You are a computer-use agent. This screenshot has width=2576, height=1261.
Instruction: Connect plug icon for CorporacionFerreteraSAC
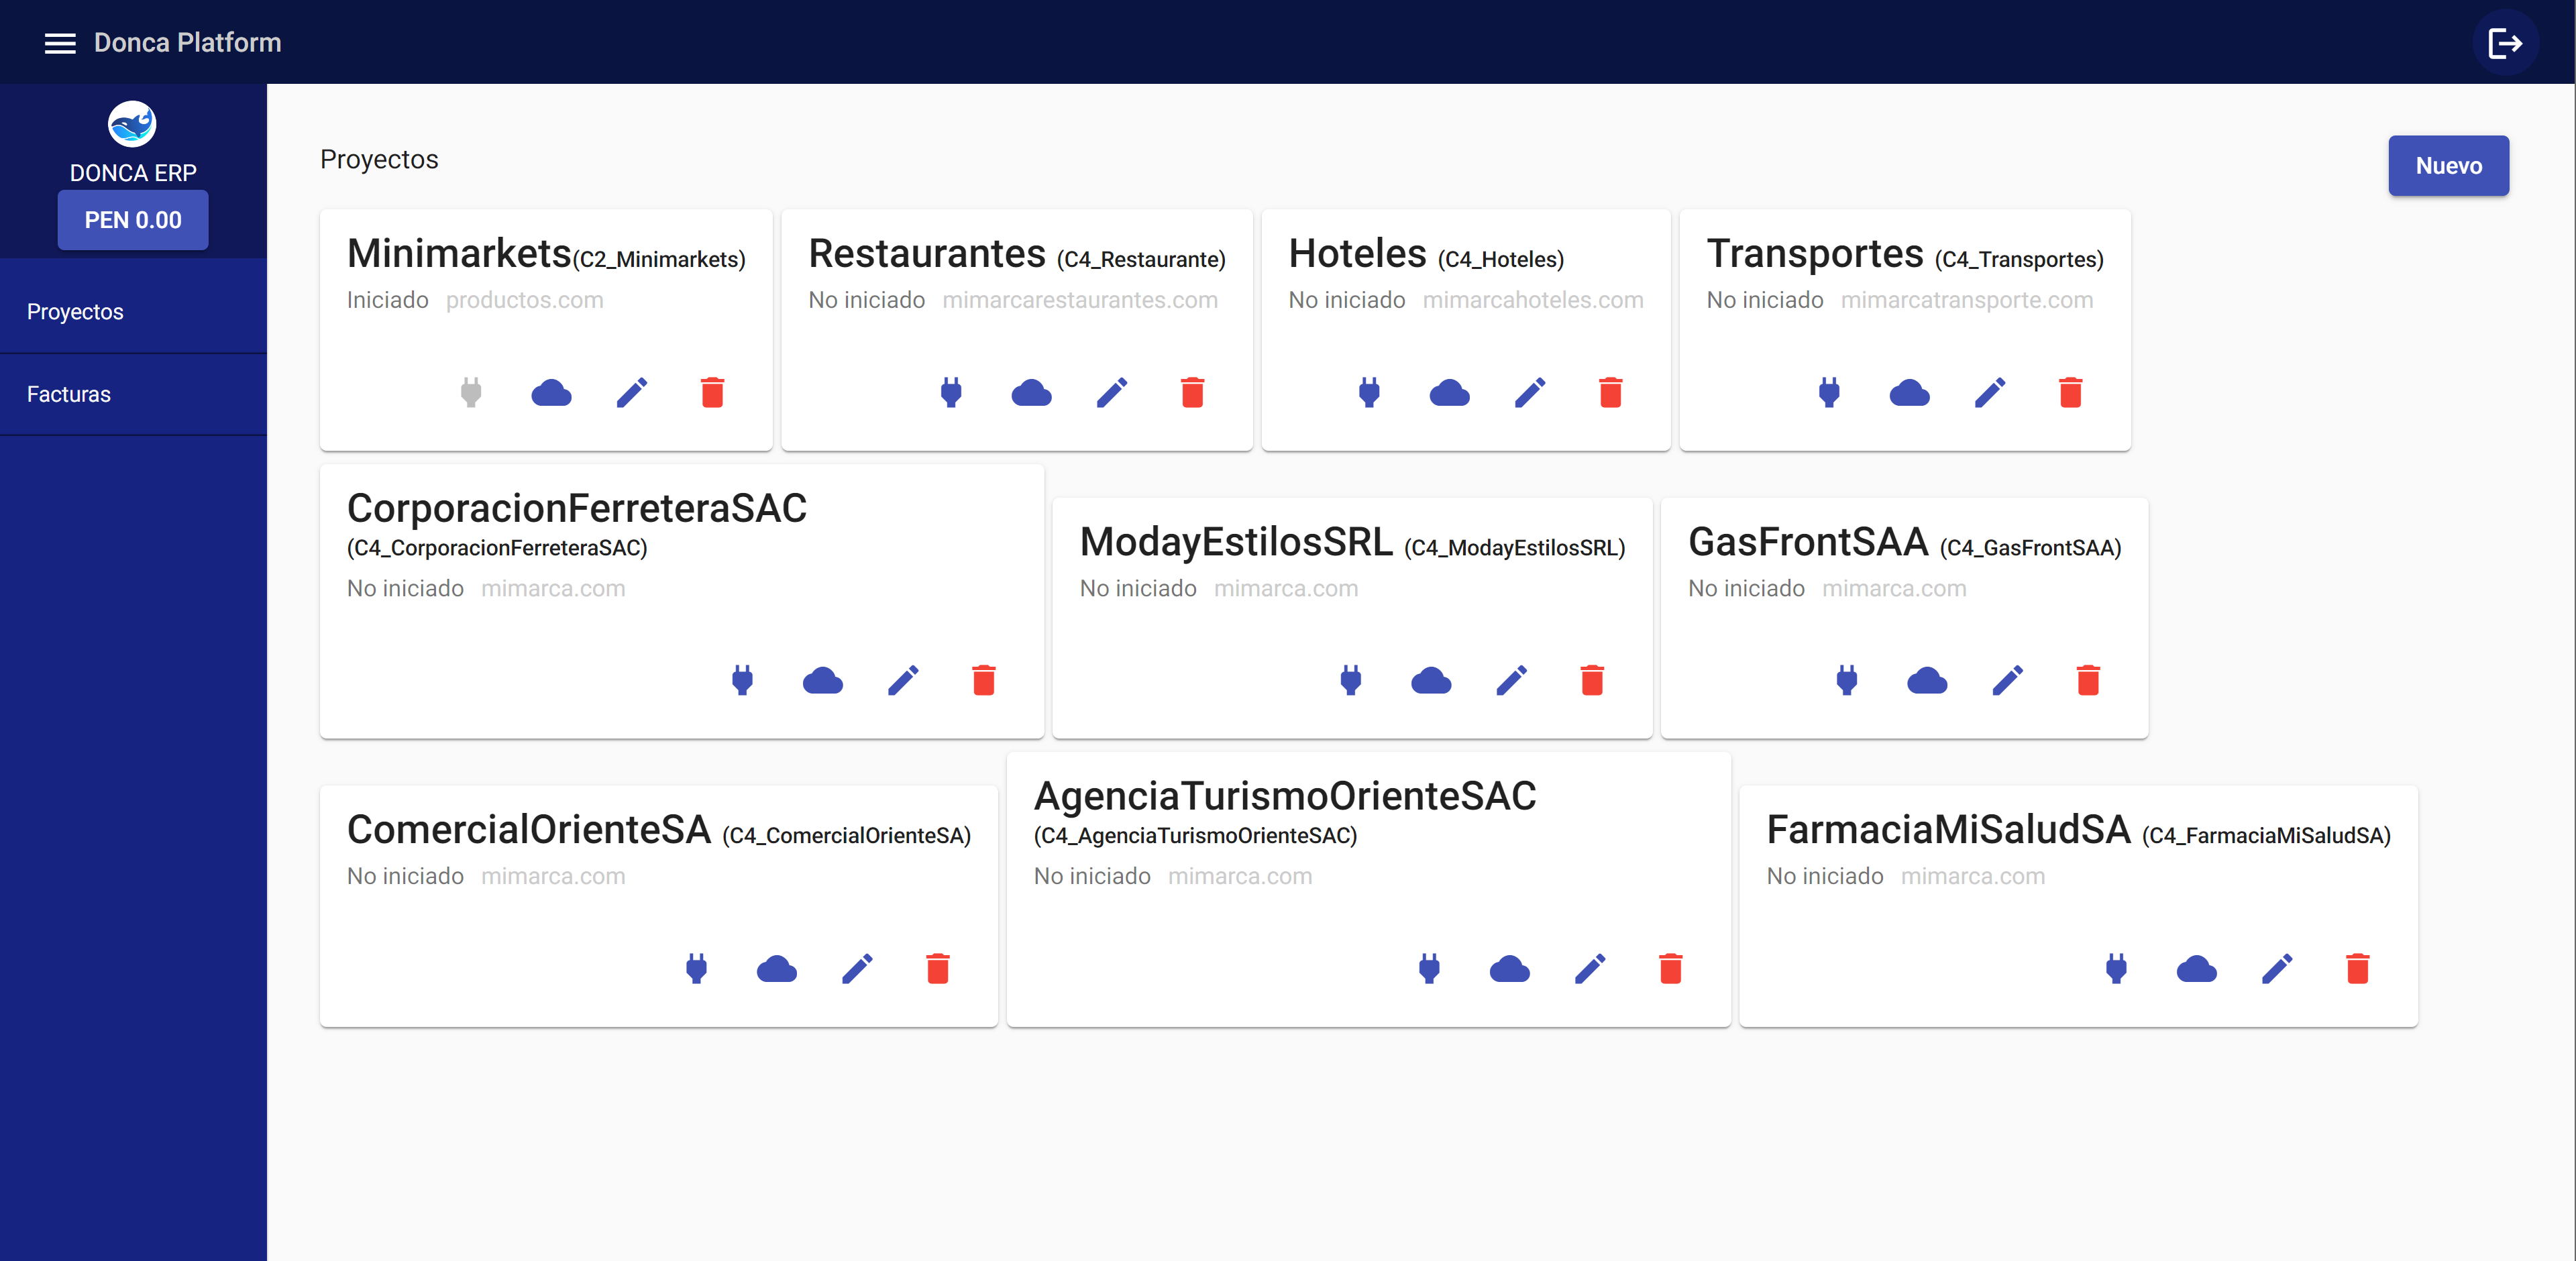(x=742, y=680)
